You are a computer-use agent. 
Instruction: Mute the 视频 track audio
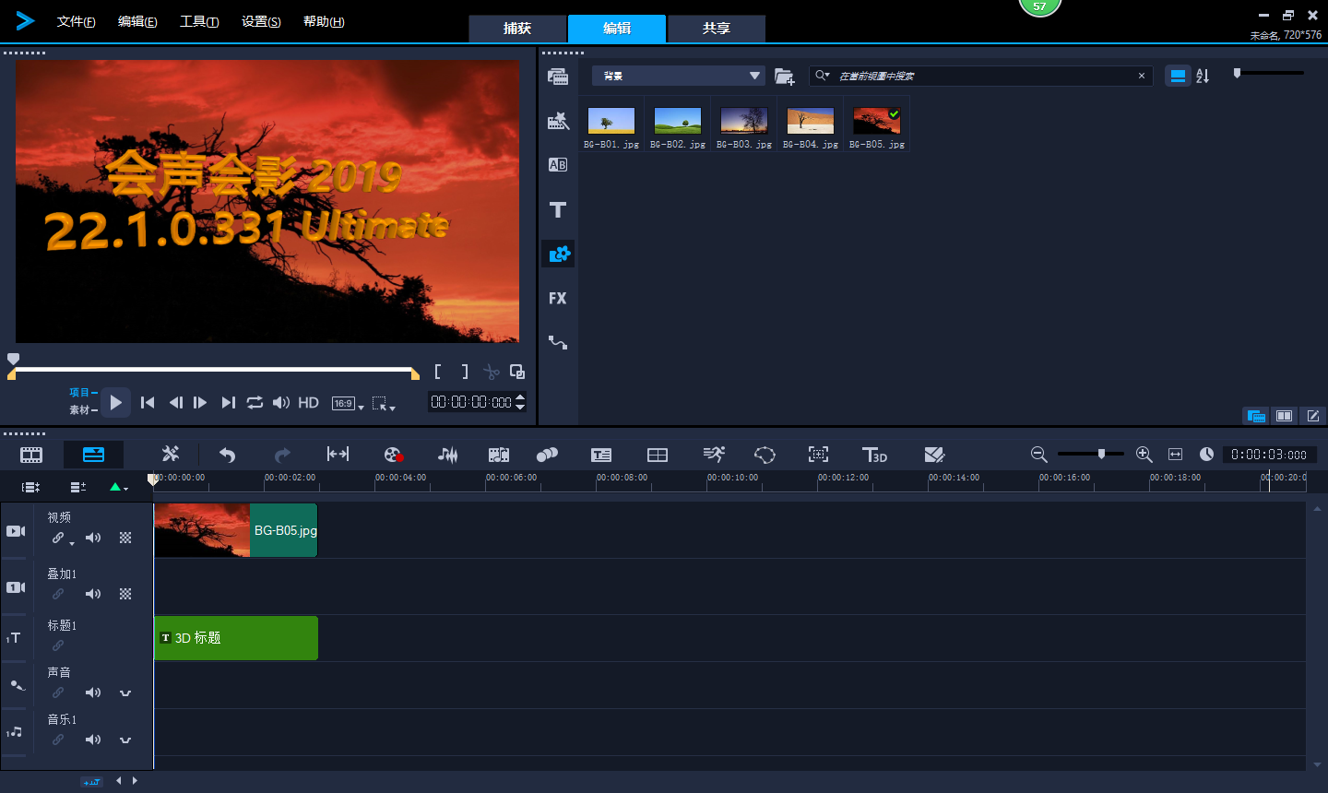93,538
